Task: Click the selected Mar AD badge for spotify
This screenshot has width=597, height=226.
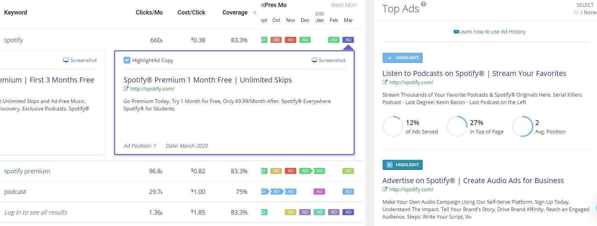Action: [348, 40]
